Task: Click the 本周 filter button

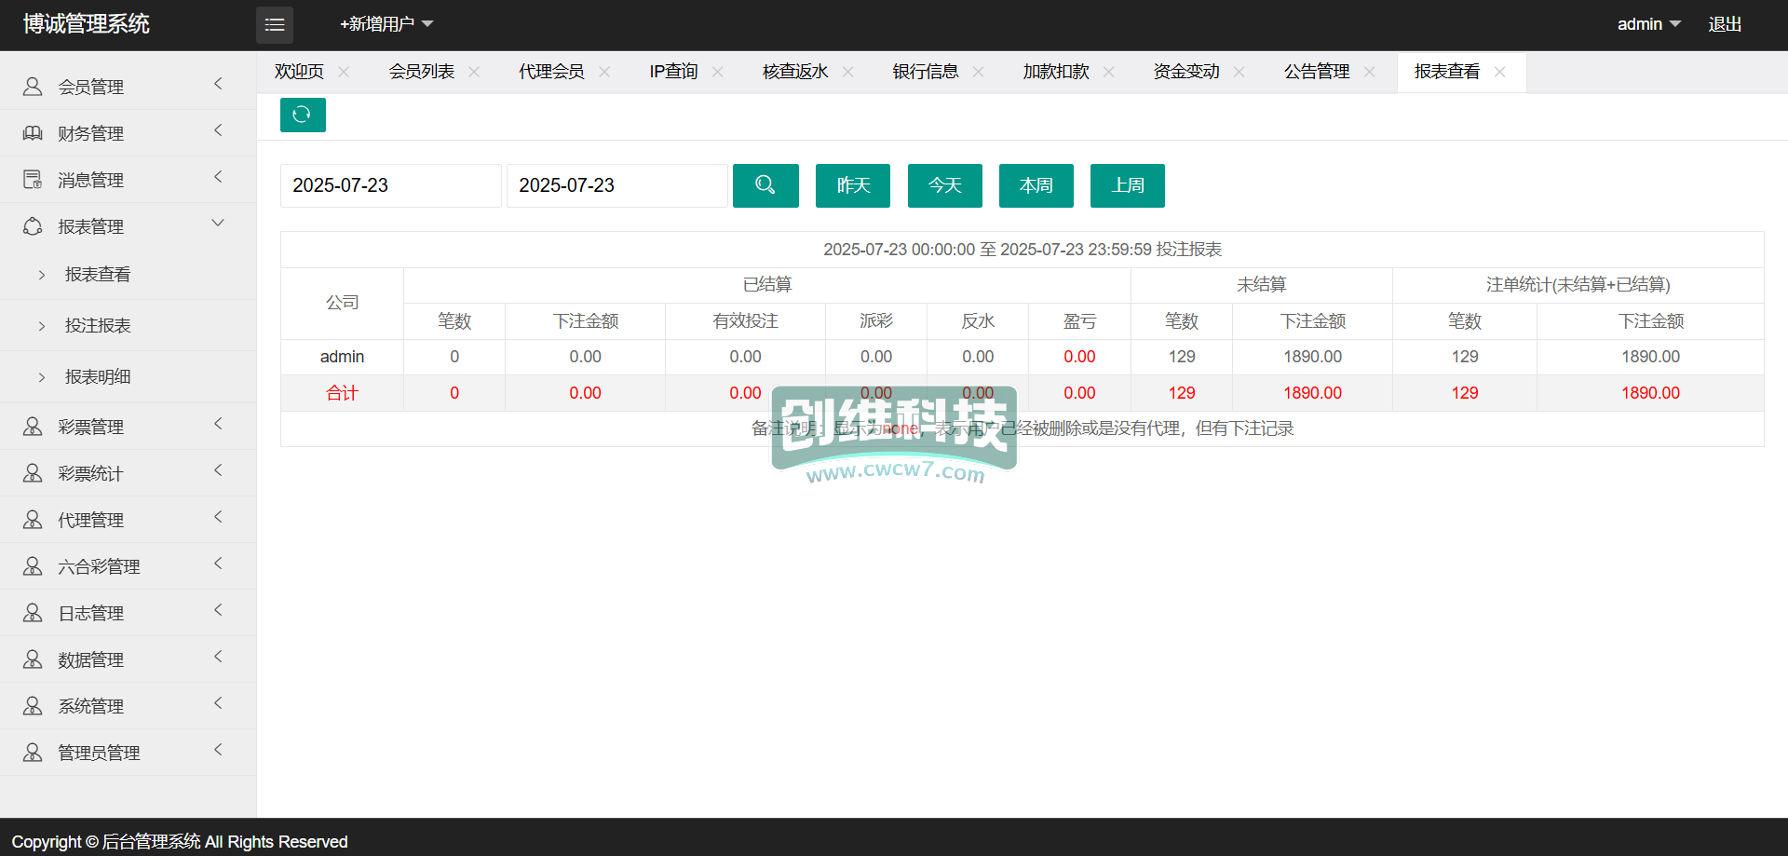Action: click(x=1036, y=185)
